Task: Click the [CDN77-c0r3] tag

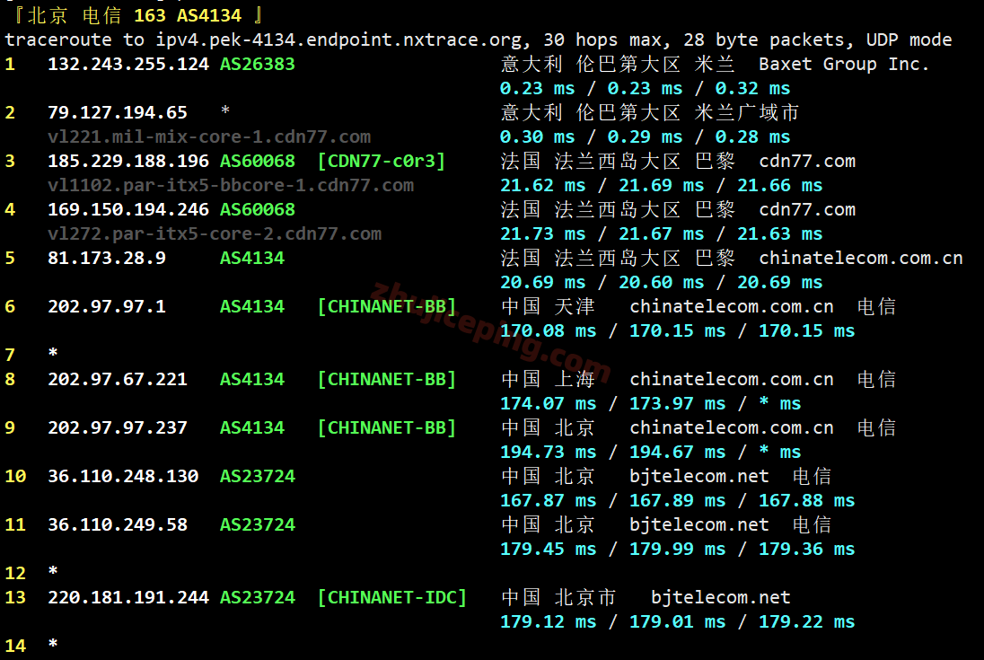Action: [382, 161]
